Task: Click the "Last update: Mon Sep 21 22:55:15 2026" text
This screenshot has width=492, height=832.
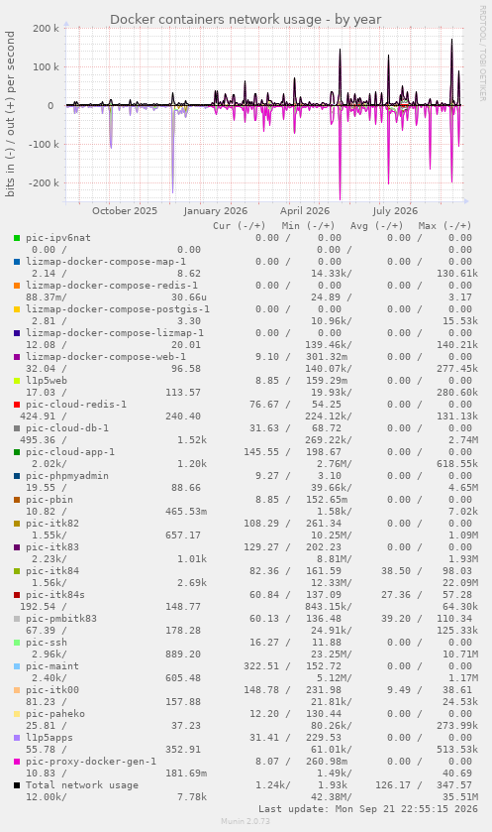Action: (368, 809)
